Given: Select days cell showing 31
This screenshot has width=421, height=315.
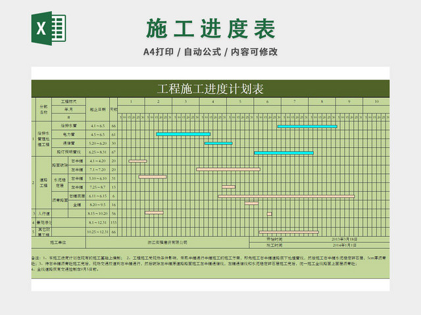Looking at the screenshot, I should click(114, 178).
